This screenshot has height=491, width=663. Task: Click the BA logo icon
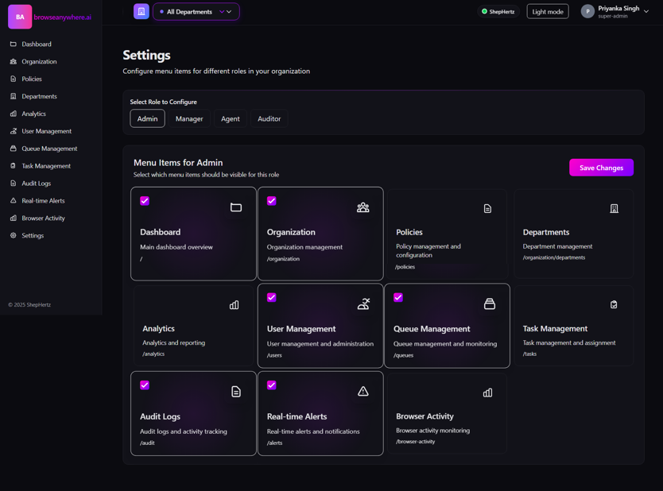click(20, 17)
